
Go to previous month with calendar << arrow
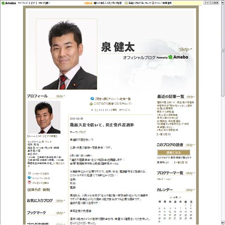[171, 197]
